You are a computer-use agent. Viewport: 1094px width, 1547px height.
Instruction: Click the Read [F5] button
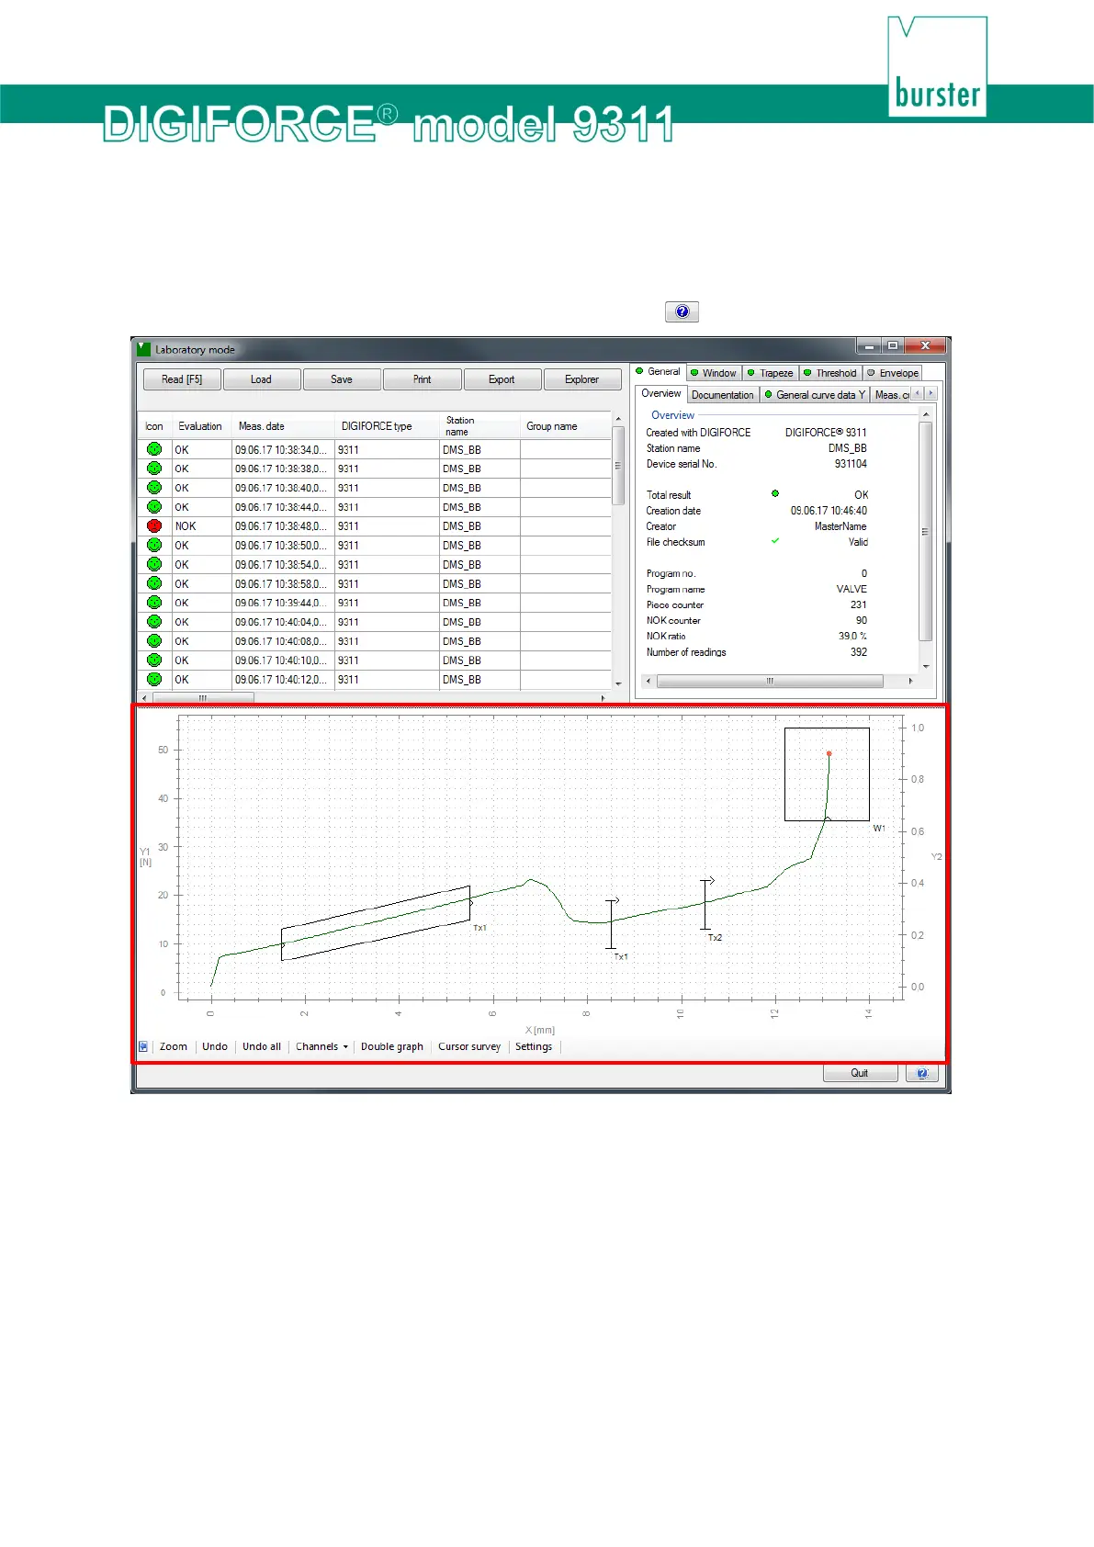[182, 379]
